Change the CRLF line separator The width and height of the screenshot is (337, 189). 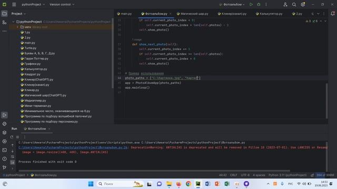(x=233, y=175)
